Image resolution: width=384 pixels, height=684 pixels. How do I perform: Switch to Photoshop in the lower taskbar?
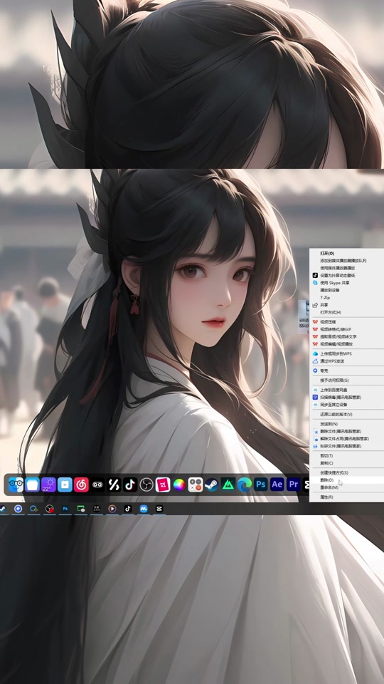[x=65, y=509]
